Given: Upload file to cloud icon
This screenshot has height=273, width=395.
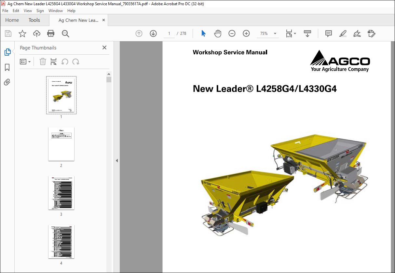Looking at the screenshot, I should [x=37, y=34].
